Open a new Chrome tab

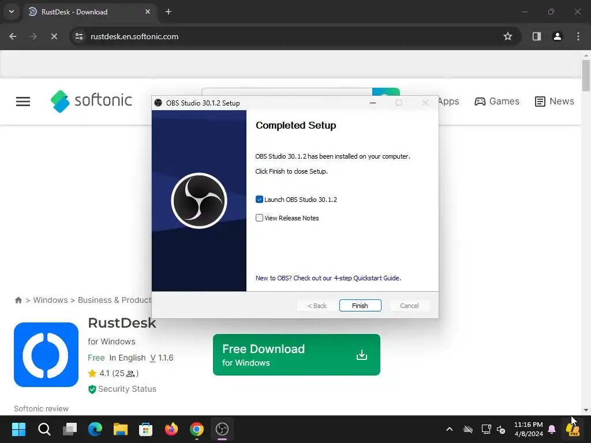[169, 12]
